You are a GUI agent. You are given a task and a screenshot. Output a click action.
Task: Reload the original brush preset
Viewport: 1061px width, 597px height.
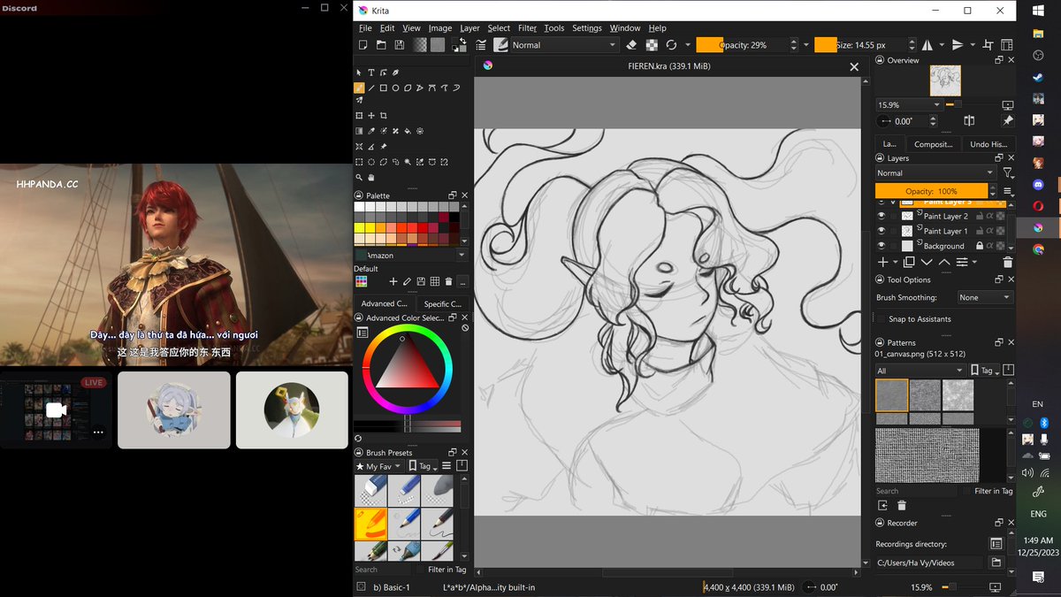(x=671, y=45)
